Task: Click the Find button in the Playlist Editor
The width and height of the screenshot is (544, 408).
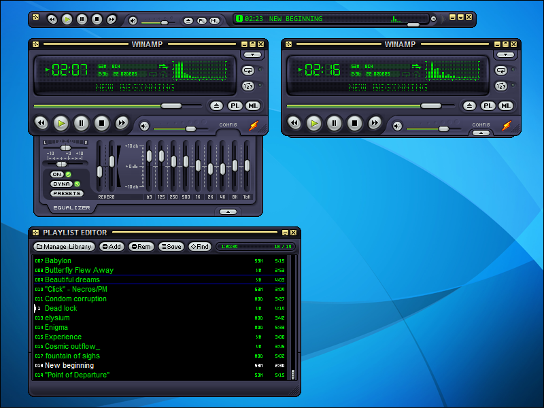Action: [199, 247]
